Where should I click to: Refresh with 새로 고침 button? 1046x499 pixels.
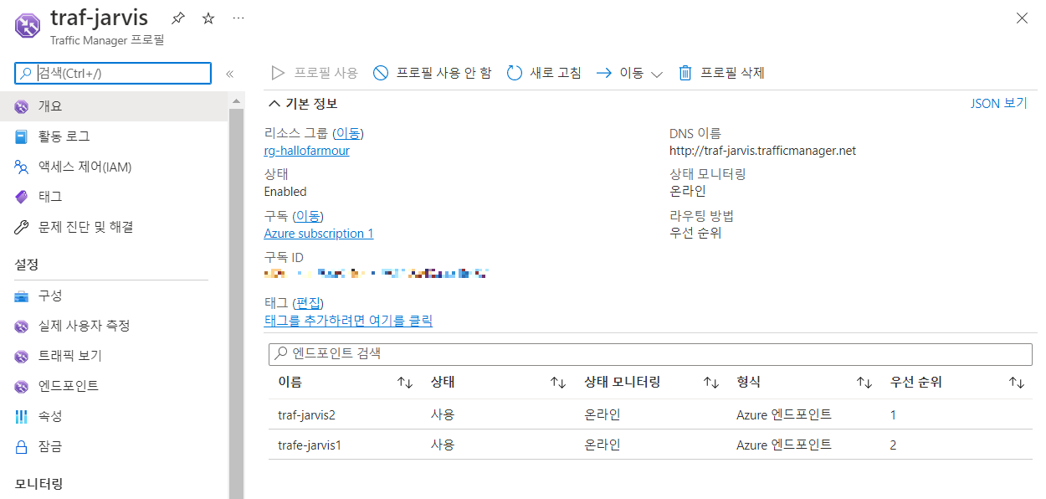(544, 73)
